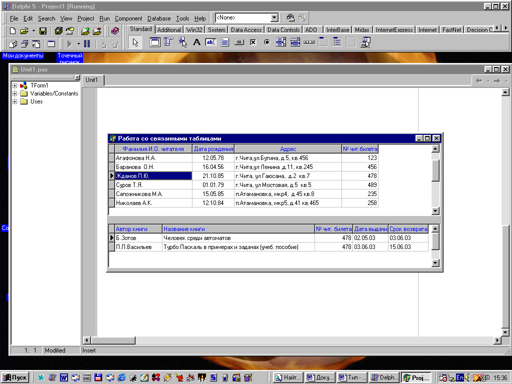
Task: Select the ActionList component icon
Action: 365,42
